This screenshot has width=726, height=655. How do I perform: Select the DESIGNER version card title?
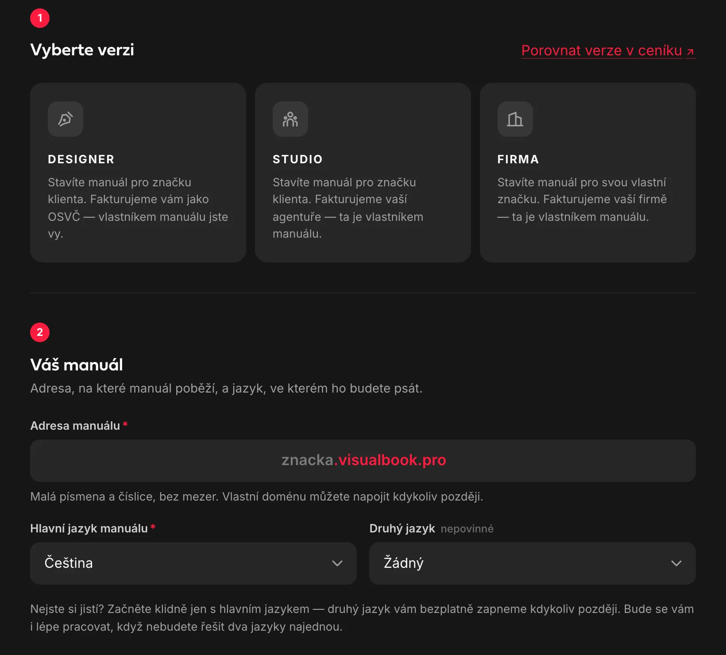81,159
